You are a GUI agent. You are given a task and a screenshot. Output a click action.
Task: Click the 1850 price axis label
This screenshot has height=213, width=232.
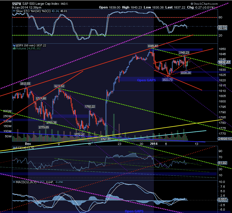point(222,49)
